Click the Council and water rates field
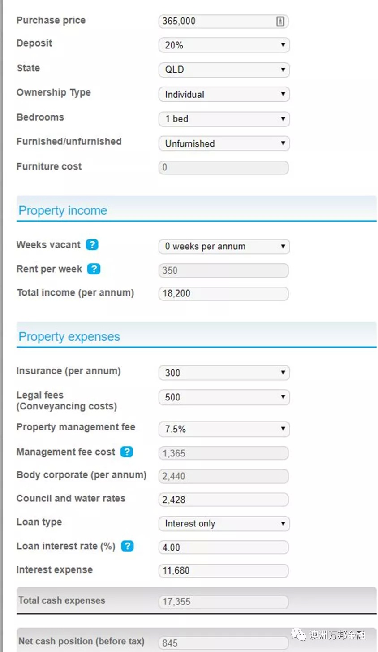 pos(223,500)
